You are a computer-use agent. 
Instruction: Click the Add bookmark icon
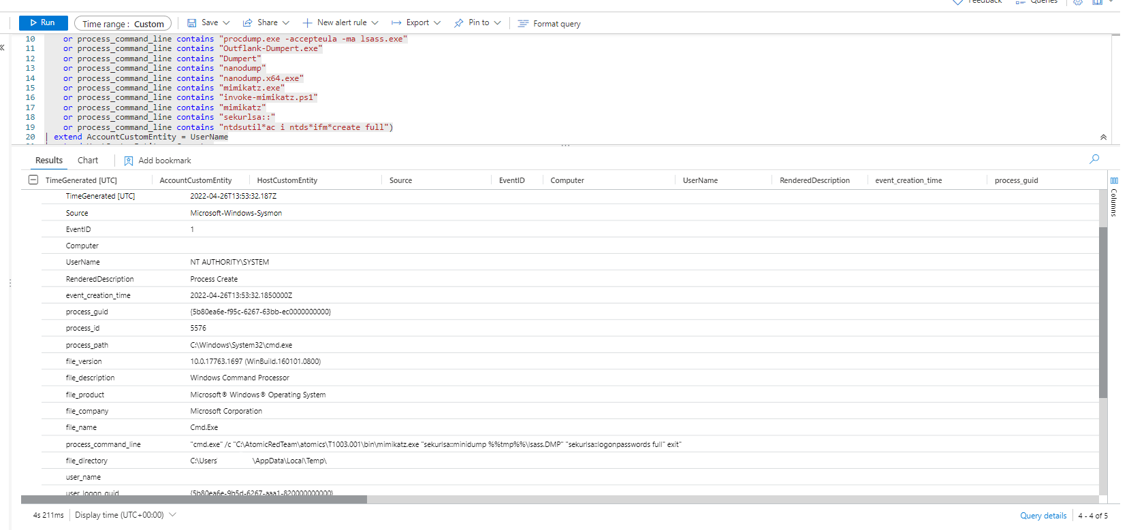(x=129, y=161)
